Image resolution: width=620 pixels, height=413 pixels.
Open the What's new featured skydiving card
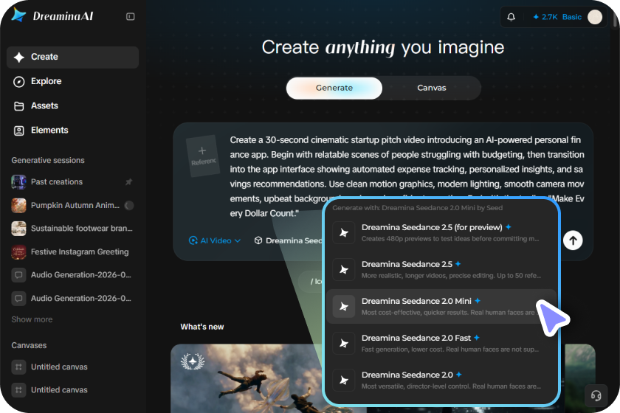pos(247,378)
